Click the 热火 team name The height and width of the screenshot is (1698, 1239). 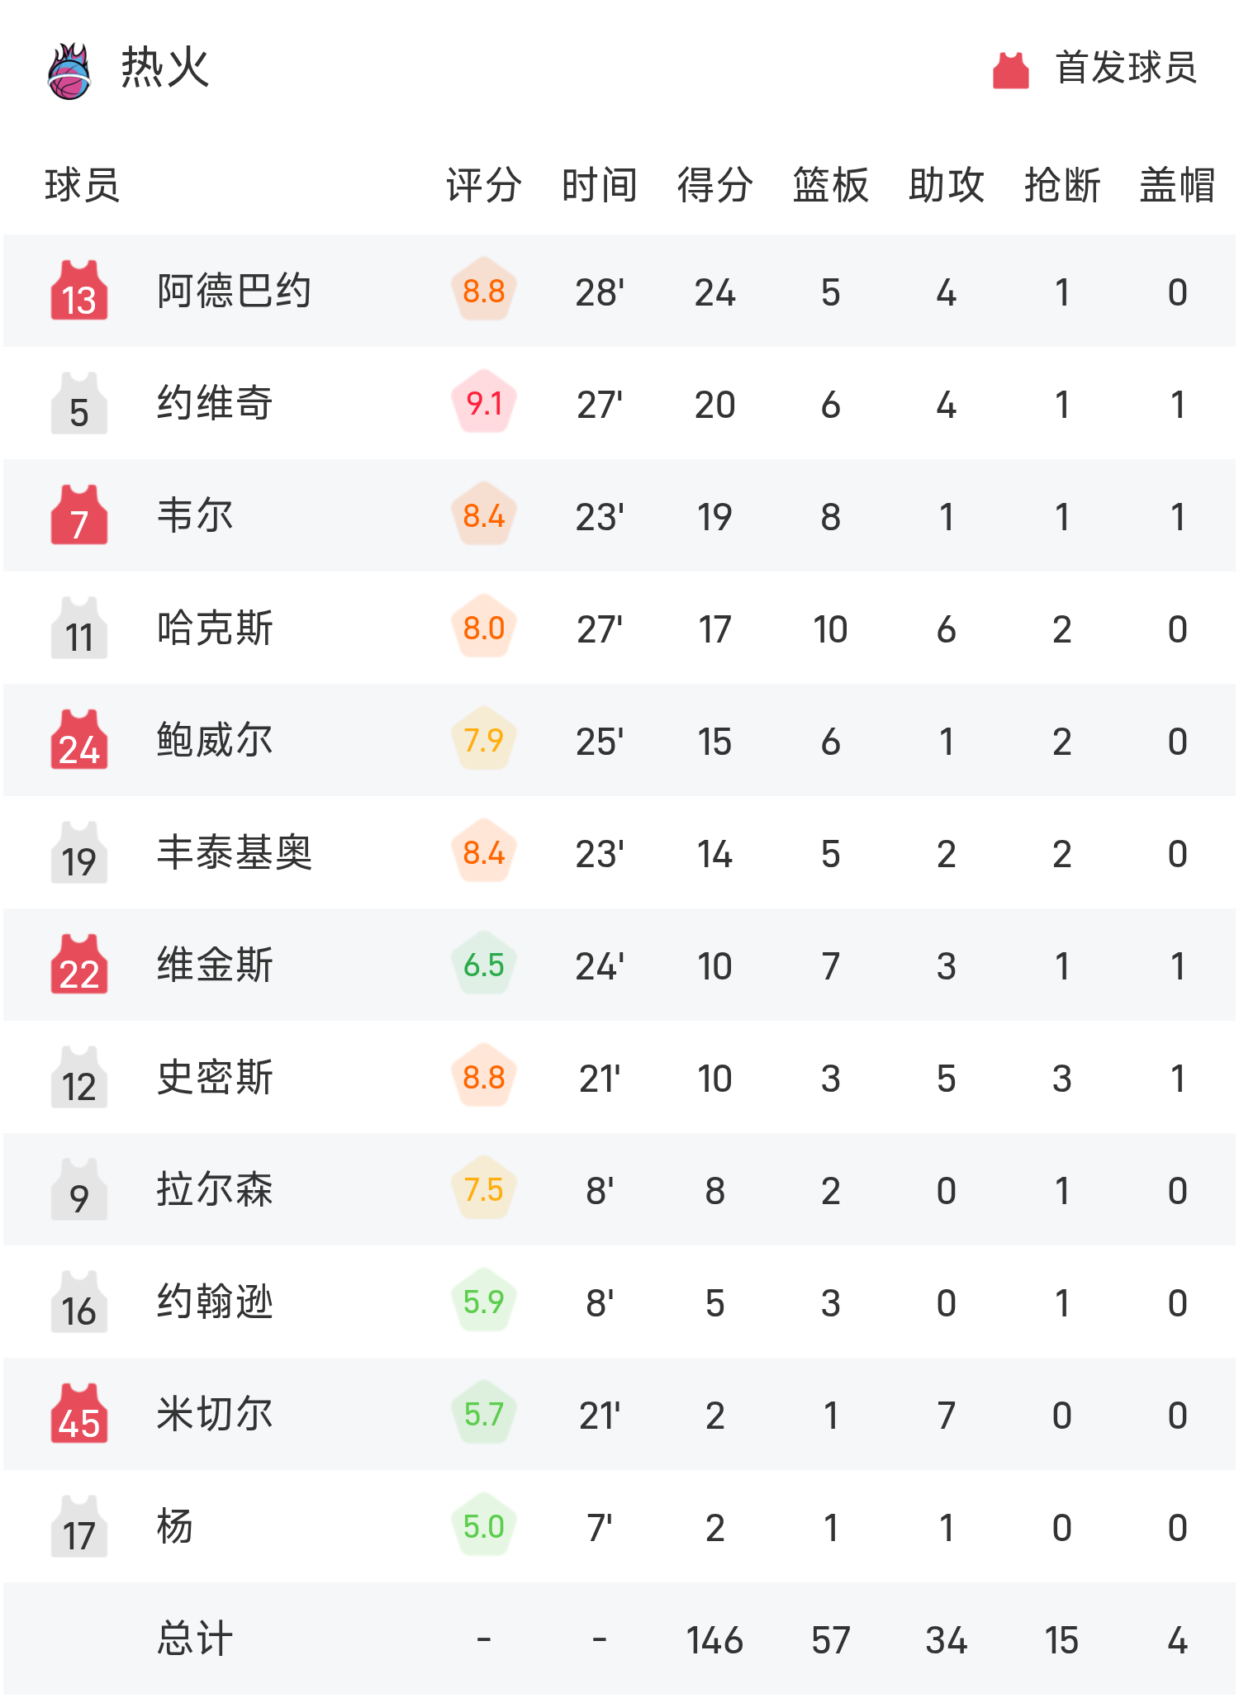165,68
